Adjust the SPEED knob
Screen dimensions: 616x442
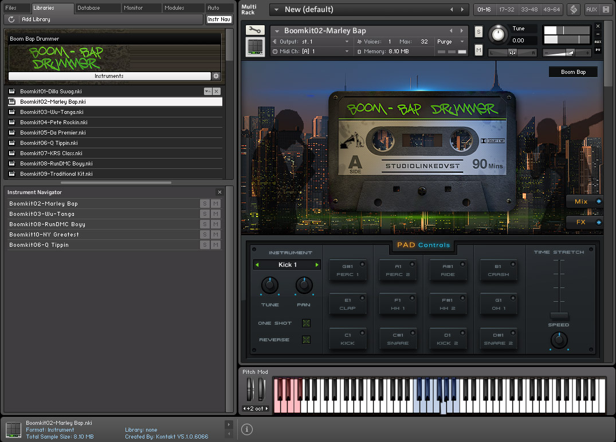click(559, 340)
